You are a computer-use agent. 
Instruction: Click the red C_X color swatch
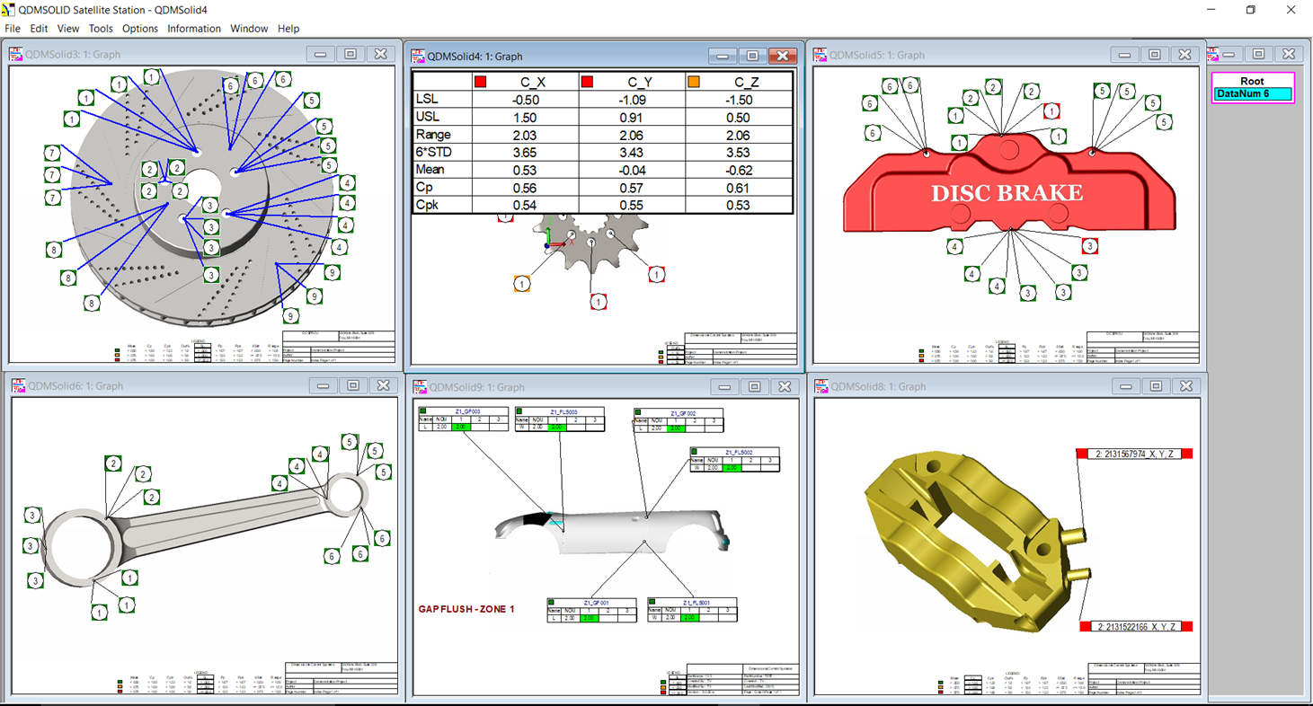point(481,82)
